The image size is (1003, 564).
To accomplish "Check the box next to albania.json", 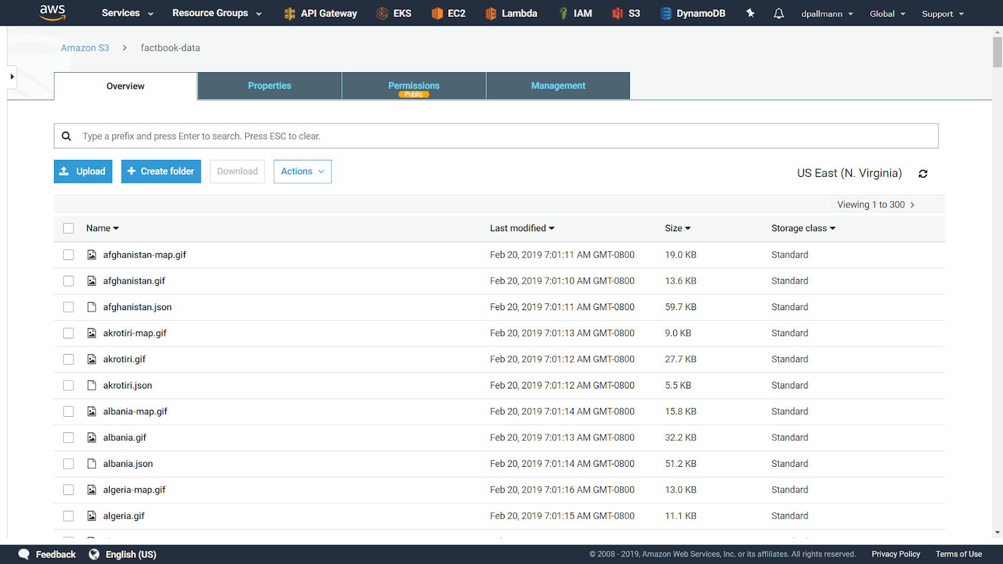I will (x=68, y=464).
